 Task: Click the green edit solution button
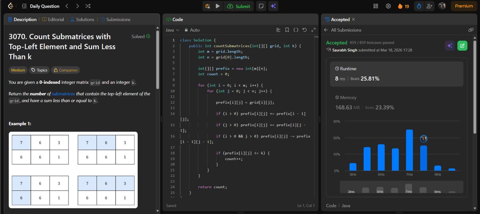tap(462, 46)
